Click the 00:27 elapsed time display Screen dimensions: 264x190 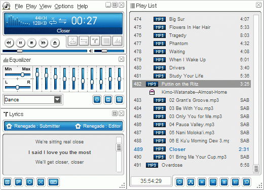pyautogui.click(x=84, y=21)
